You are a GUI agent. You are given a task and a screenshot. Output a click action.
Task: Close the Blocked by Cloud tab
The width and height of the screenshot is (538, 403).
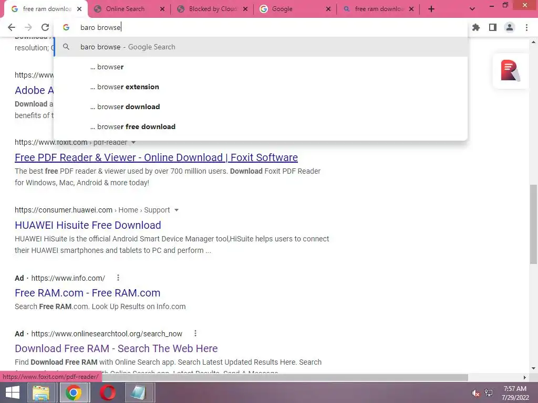click(245, 9)
